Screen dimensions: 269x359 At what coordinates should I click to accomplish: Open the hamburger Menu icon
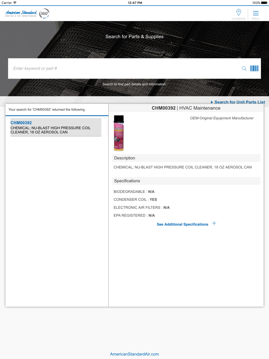[256, 13]
